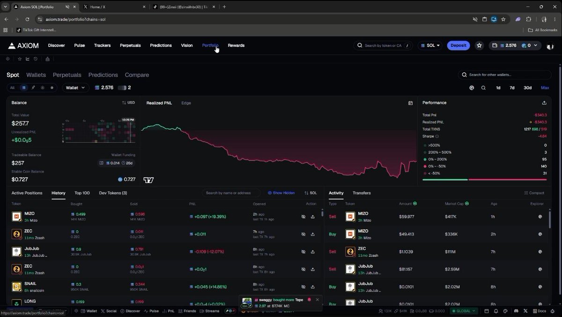The height and width of the screenshot is (317, 562).
Task: Open notifications bell in the bottom bar
Action: (496, 311)
